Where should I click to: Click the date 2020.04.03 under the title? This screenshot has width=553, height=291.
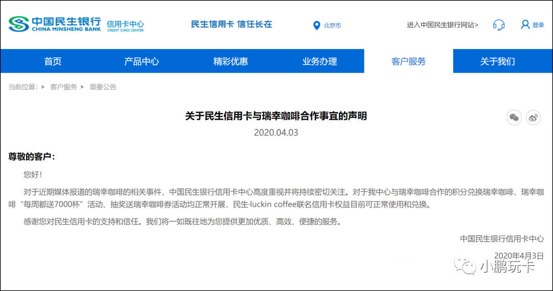(276, 132)
